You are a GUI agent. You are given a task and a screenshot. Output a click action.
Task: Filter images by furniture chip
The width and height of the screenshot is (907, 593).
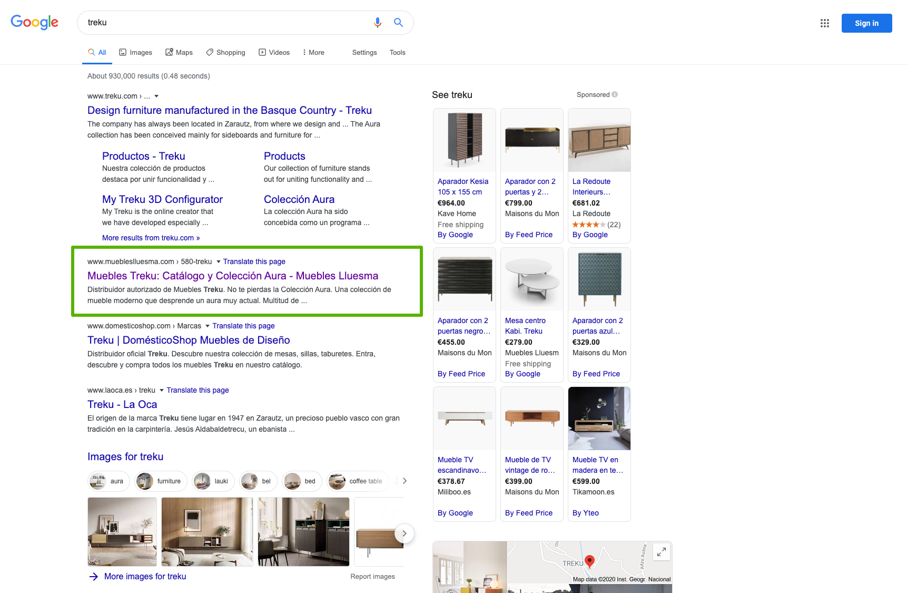[x=161, y=481]
